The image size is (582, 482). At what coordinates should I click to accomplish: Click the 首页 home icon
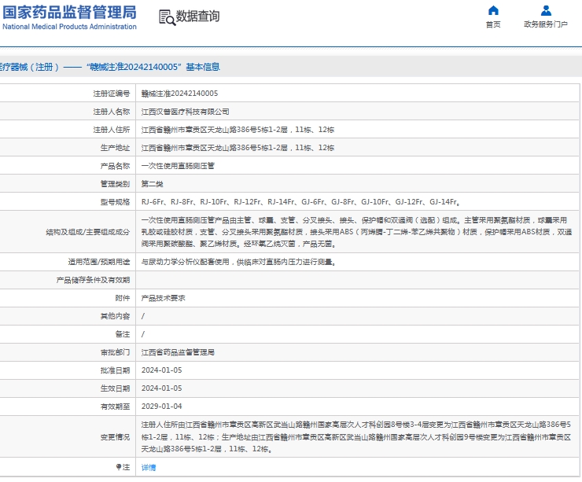[x=493, y=10]
